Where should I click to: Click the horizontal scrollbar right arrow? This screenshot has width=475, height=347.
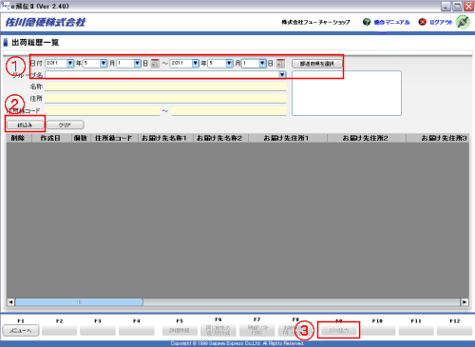click(465, 302)
